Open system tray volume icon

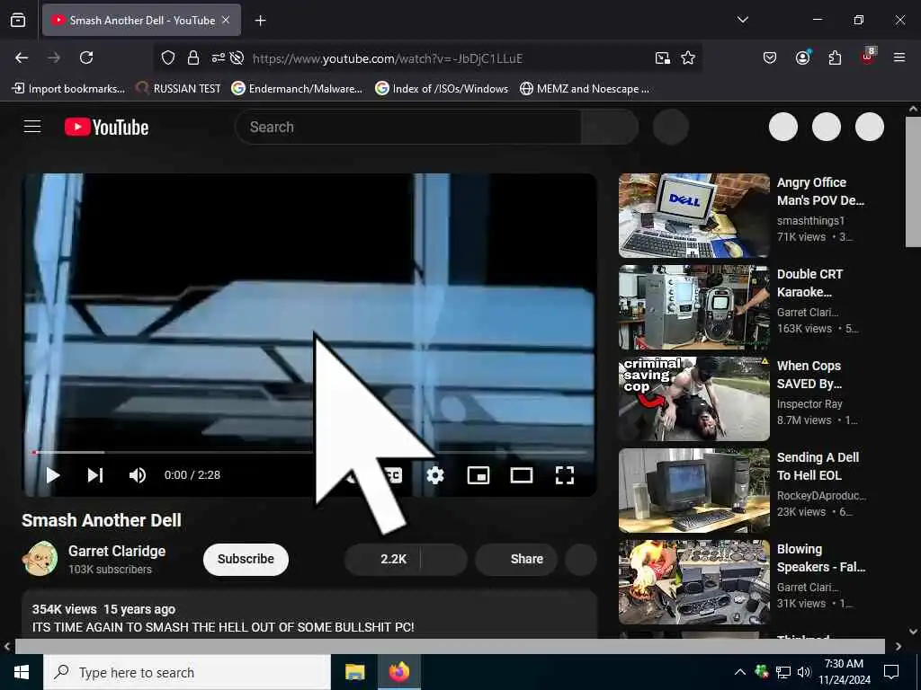[803, 672]
